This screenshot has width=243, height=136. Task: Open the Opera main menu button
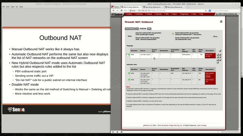115,7
